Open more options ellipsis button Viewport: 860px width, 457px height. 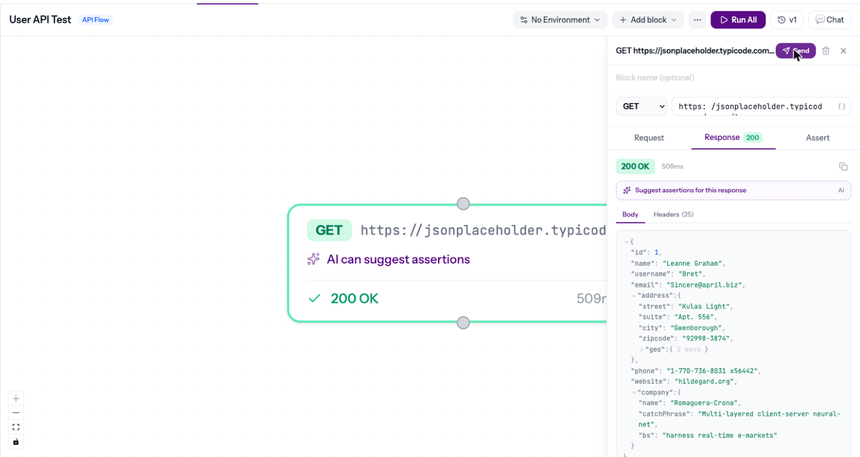coord(697,19)
